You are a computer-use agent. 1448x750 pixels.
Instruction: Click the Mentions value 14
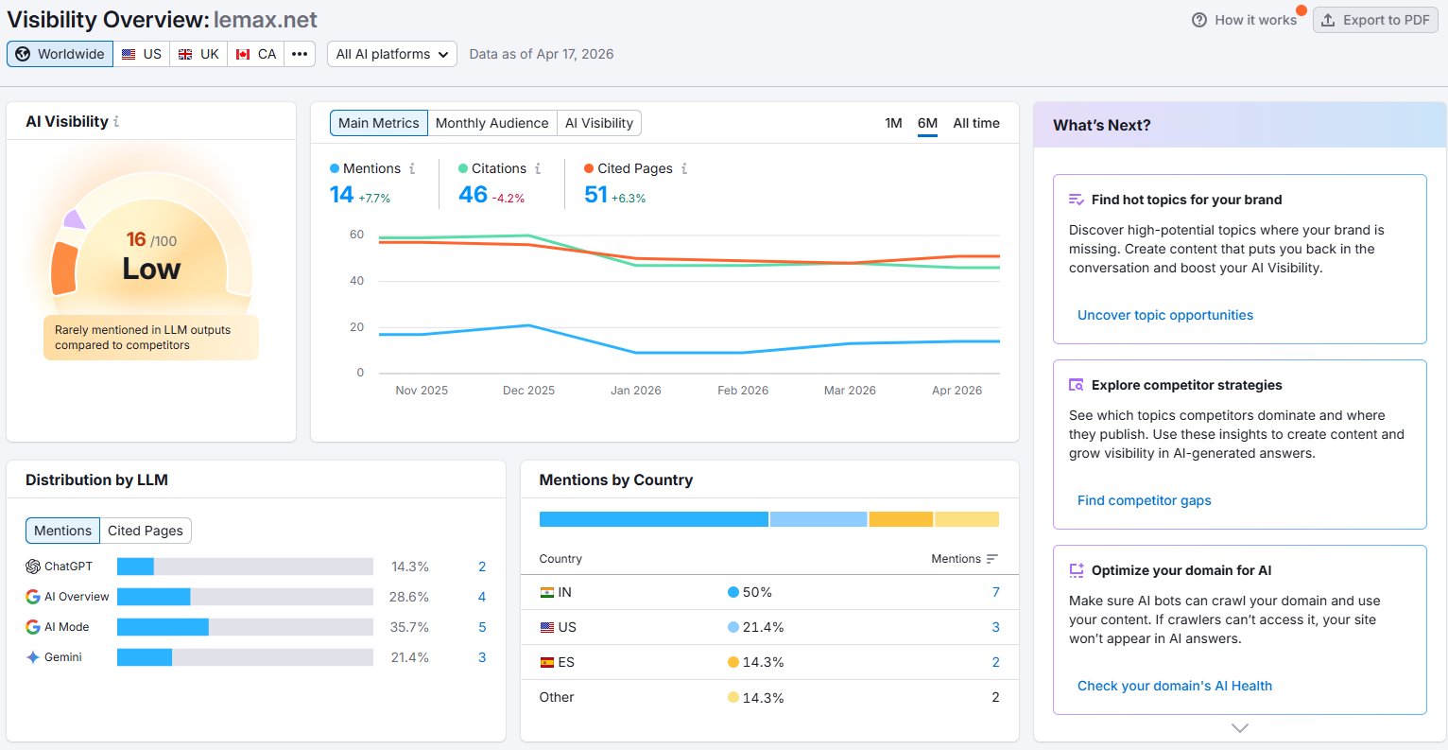pyautogui.click(x=341, y=195)
